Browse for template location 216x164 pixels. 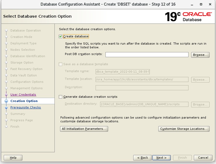pyautogui.click(x=200, y=80)
